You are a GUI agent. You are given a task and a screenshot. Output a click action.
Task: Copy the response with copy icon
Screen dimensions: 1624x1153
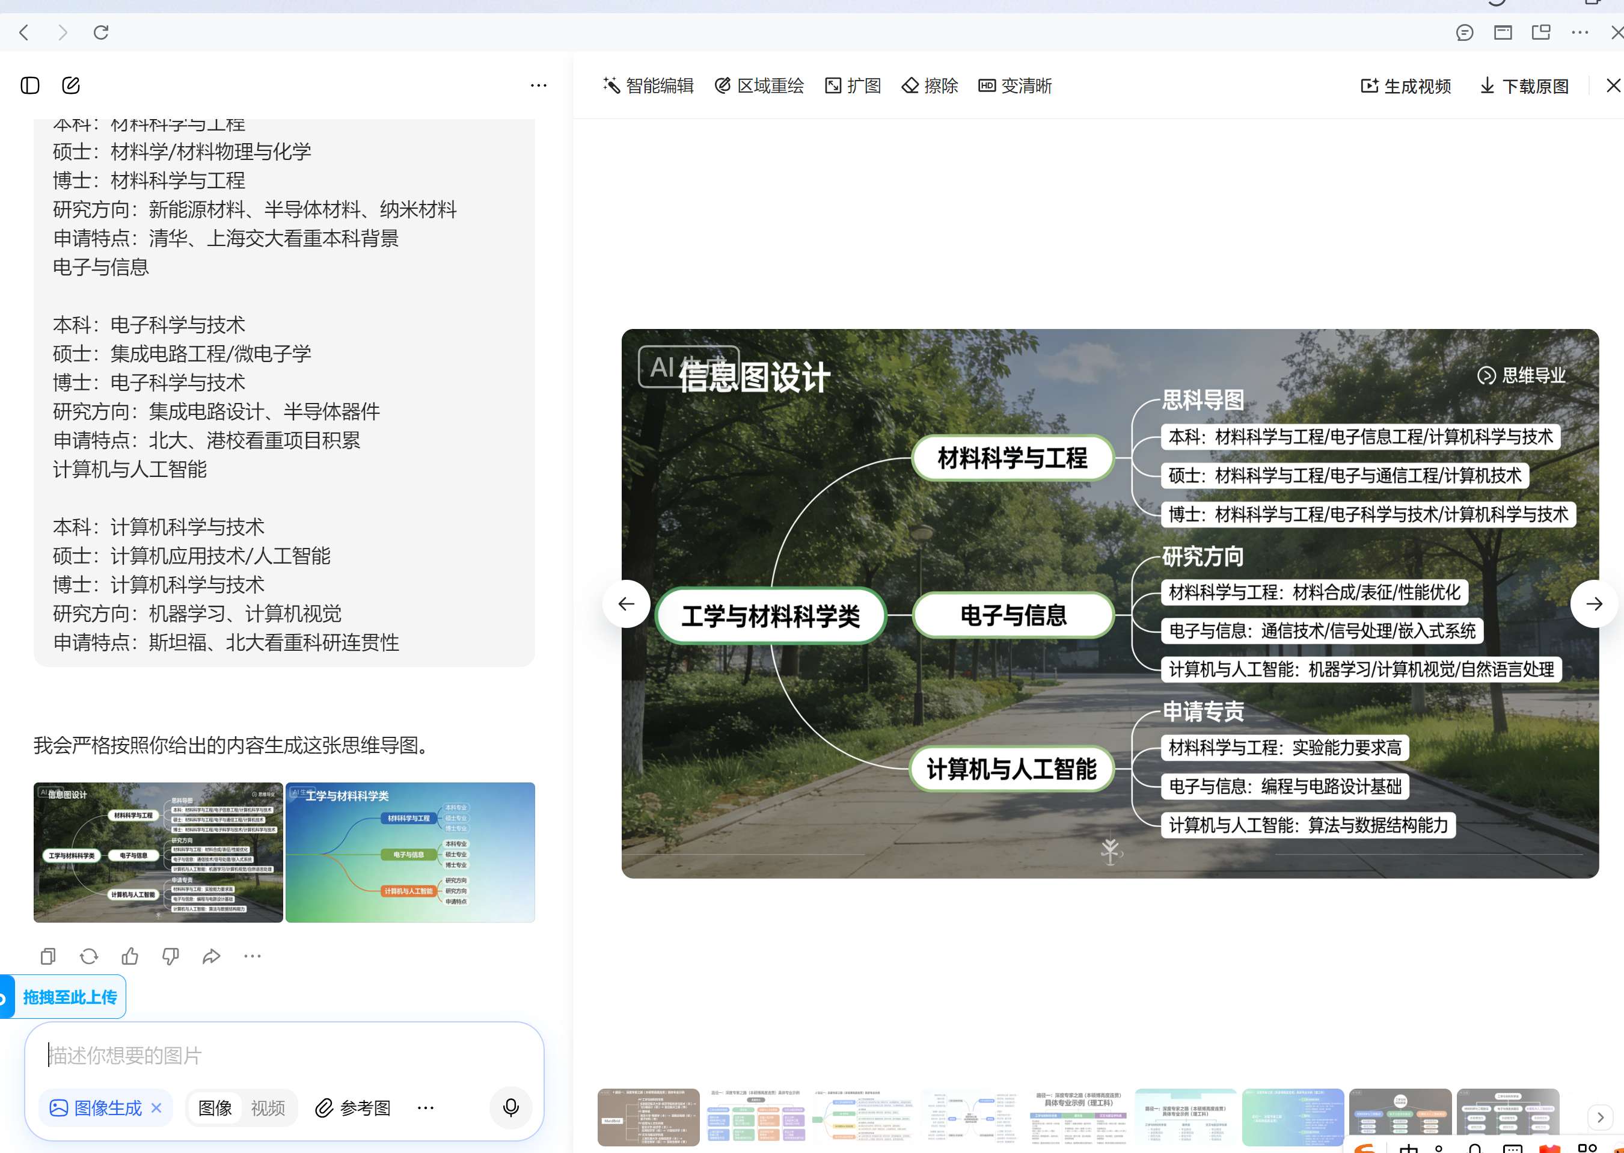[48, 956]
